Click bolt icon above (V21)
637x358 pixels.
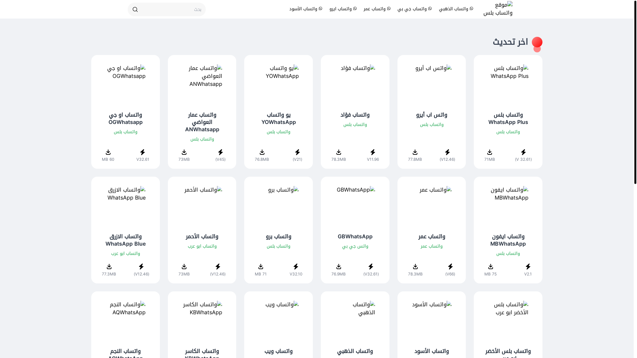click(x=297, y=152)
